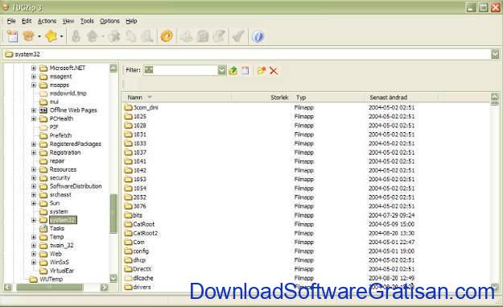Open the Edit menu
The height and width of the screenshot is (307, 503).
point(27,21)
